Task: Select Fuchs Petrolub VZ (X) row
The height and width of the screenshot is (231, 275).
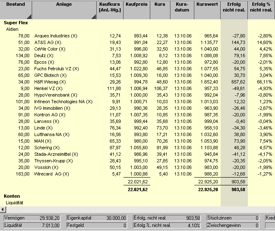Action: tap(137, 69)
